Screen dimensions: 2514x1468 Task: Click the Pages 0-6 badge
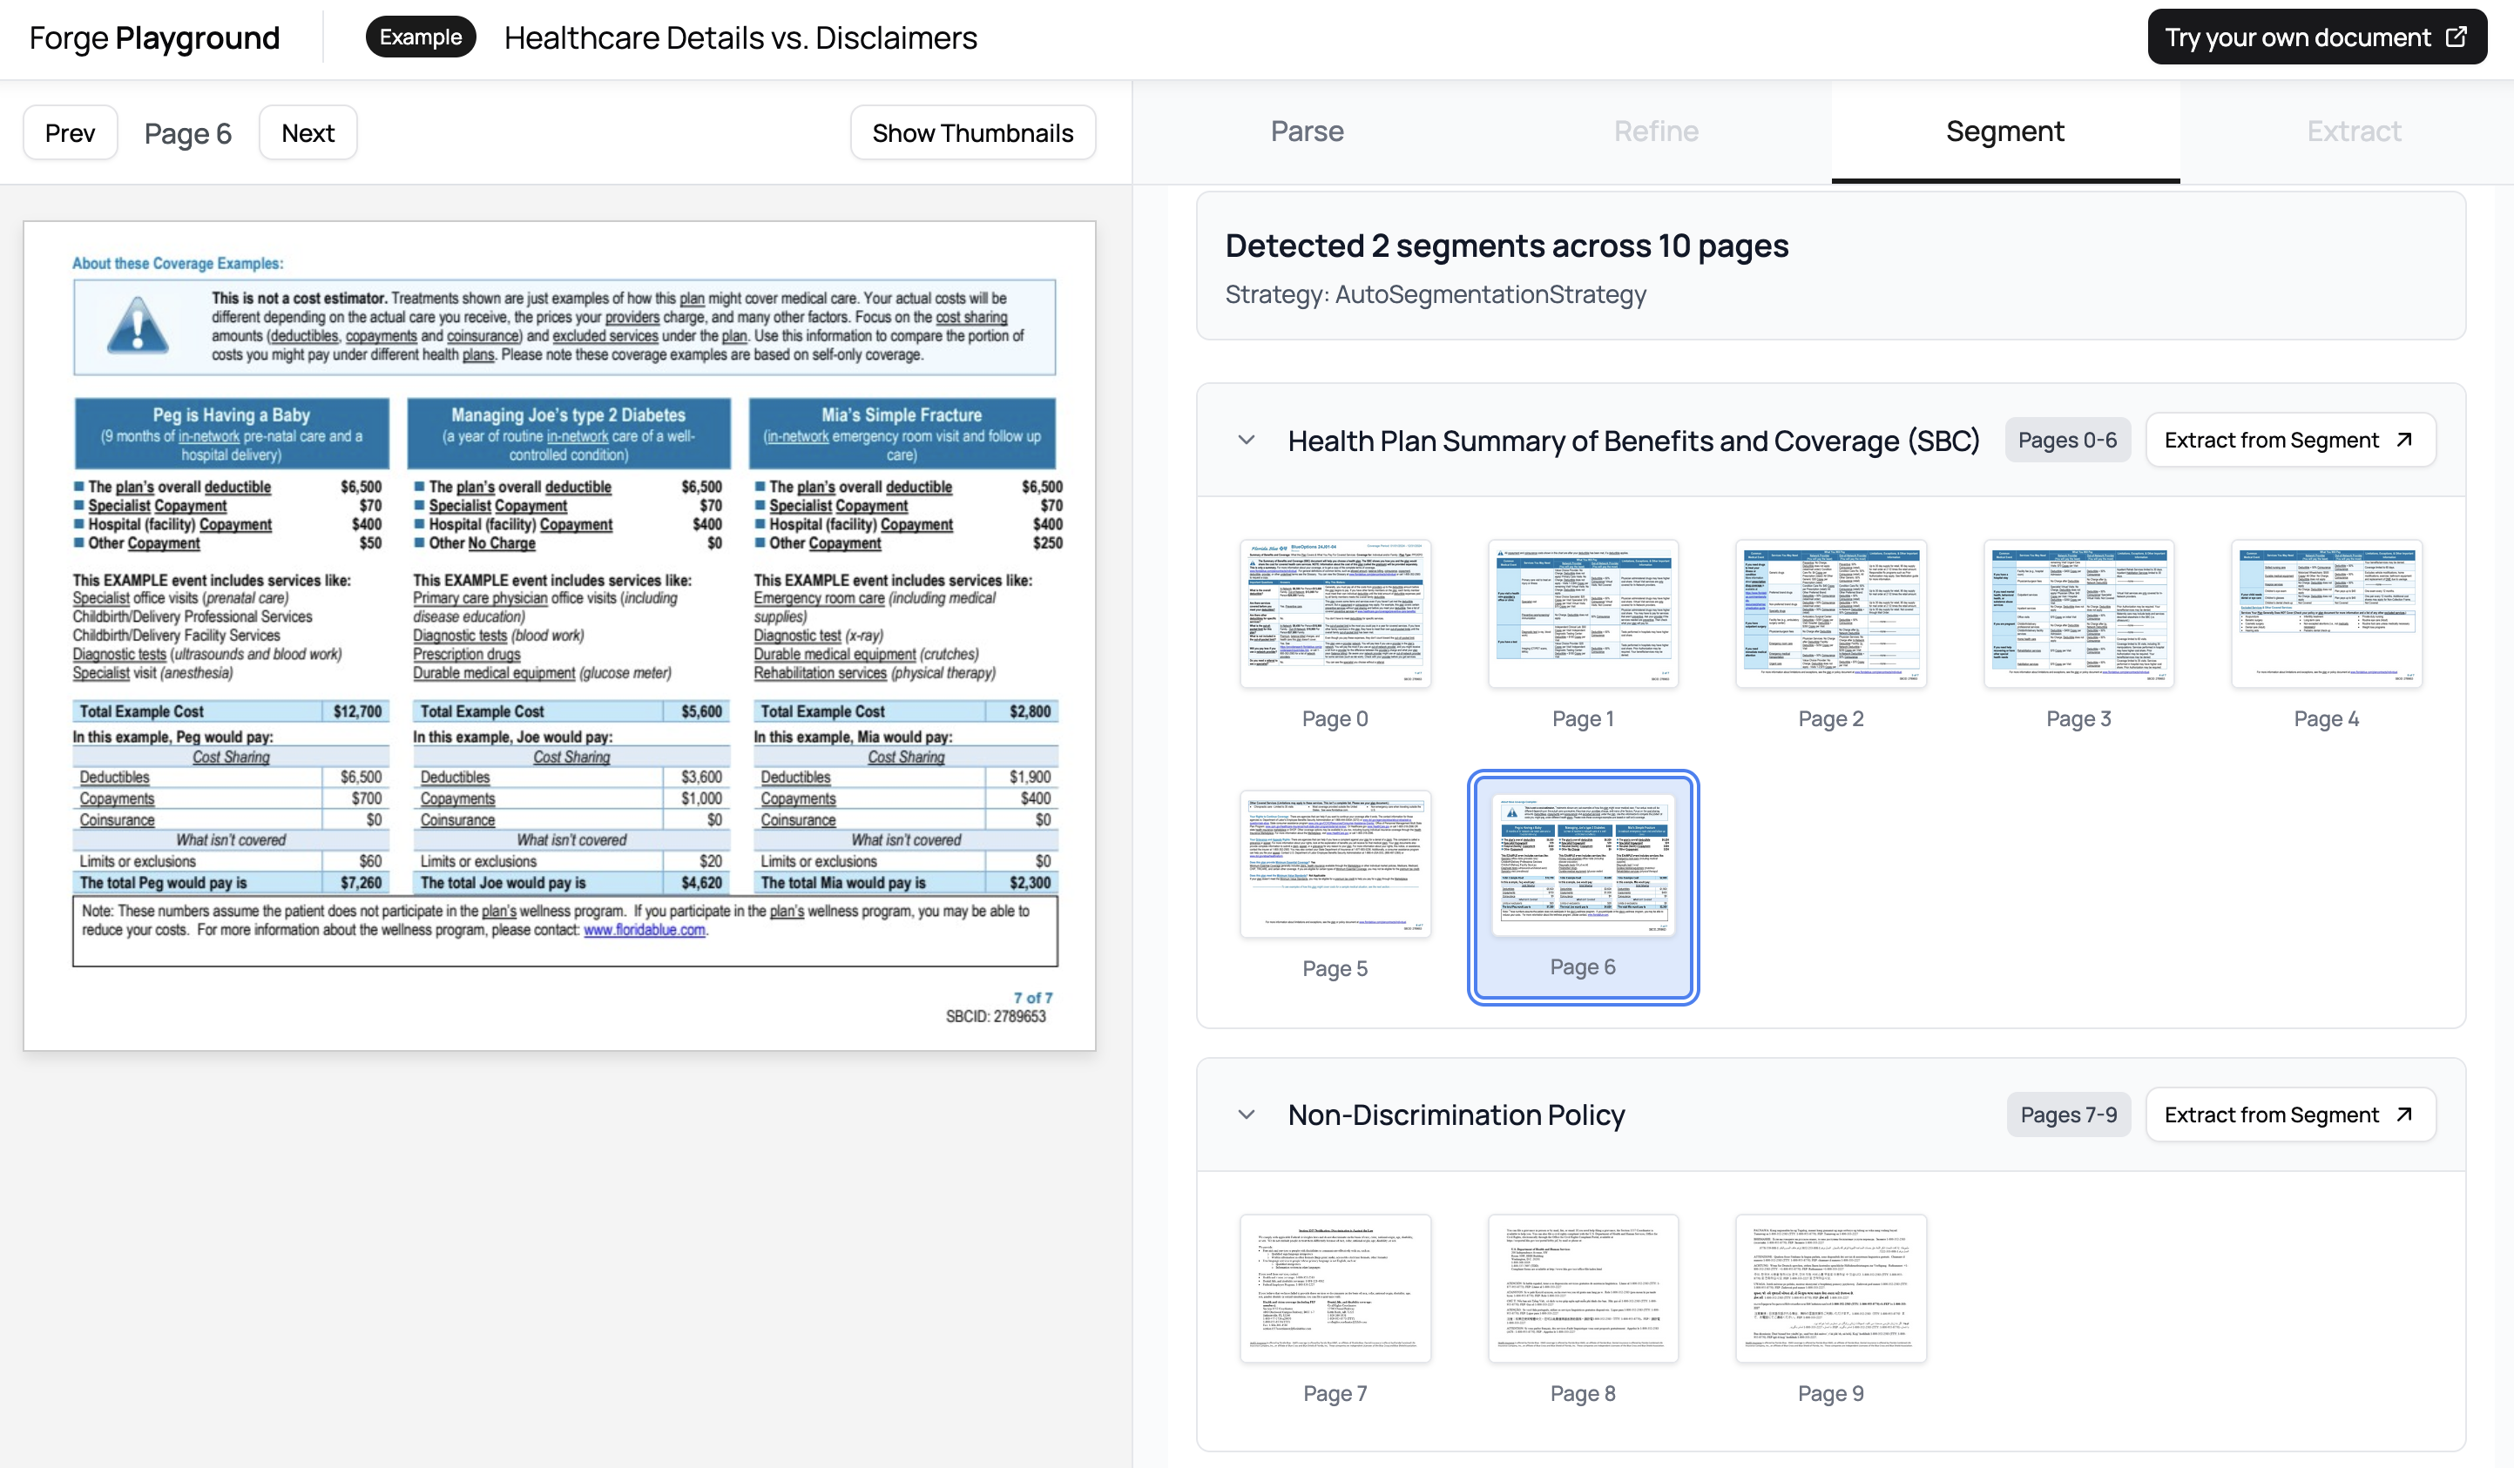pos(2066,440)
